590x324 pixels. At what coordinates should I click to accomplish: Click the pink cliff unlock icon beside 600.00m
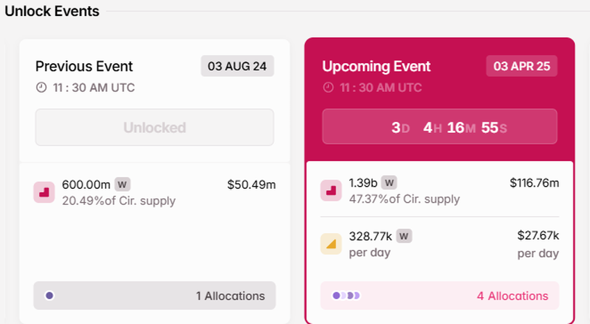[44, 192]
